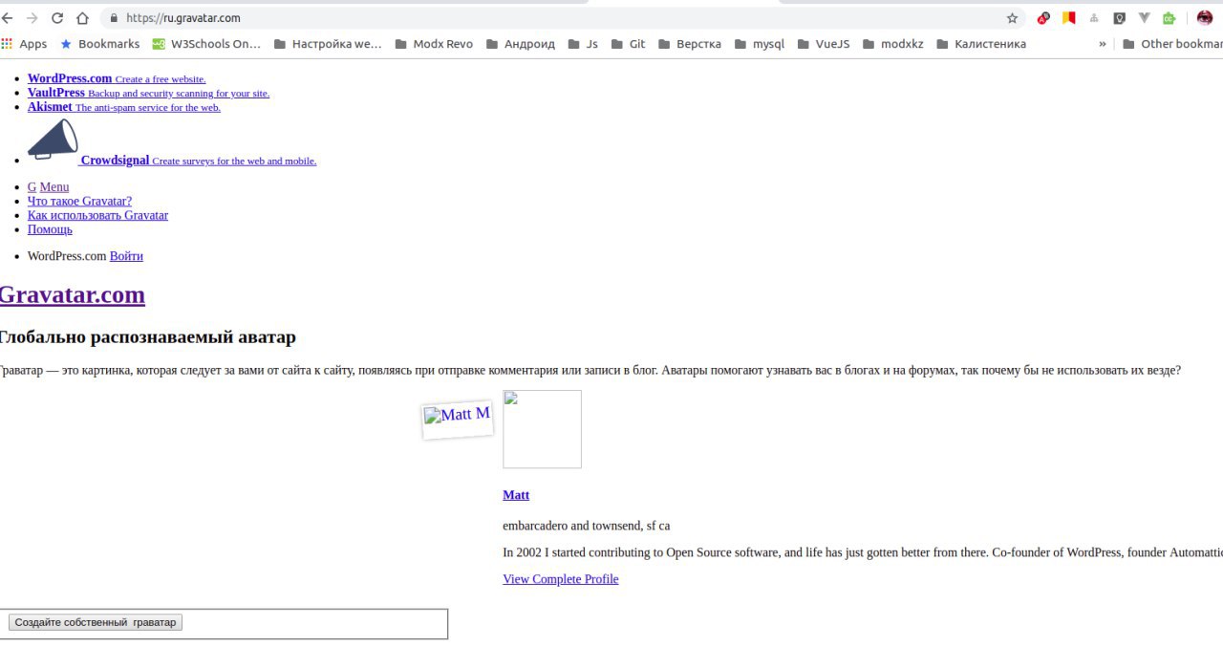Viewport: 1223px width, 647px height.
Task: Open the Vue devtools extension icon
Action: click(x=1144, y=18)
